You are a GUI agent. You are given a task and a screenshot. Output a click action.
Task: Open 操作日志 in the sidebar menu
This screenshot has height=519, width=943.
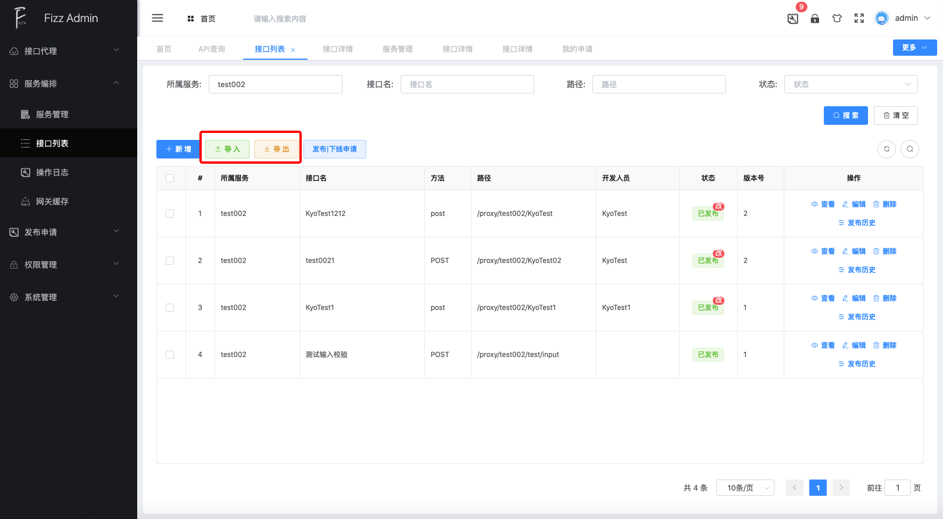pyautogui.click(x=52, y=172)
